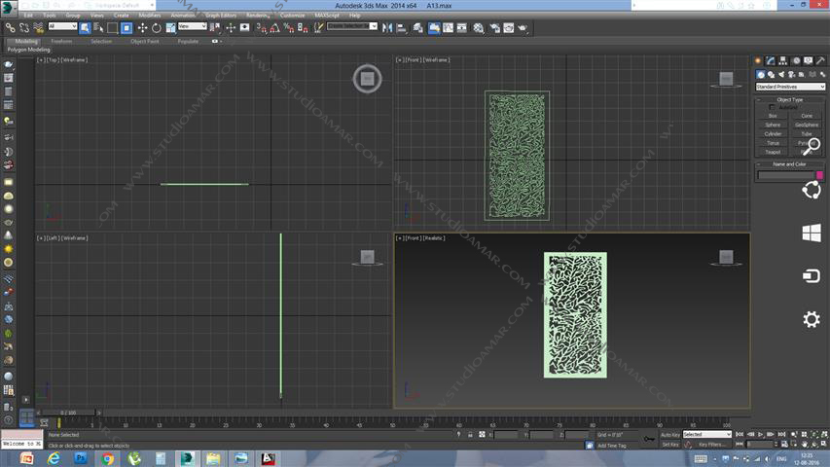Click the Teapot primitive button
Viewport: 830px width, 467px height.
773,152
